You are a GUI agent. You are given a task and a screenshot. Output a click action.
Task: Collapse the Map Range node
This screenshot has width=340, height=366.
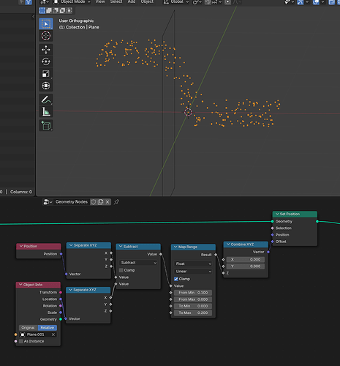175,247
